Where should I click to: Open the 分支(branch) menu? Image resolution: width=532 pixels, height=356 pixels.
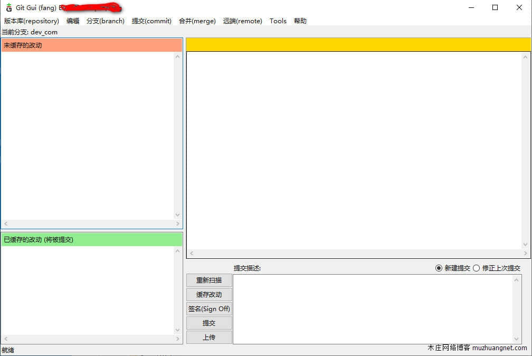pyautogui.click(x=106, y=21)
